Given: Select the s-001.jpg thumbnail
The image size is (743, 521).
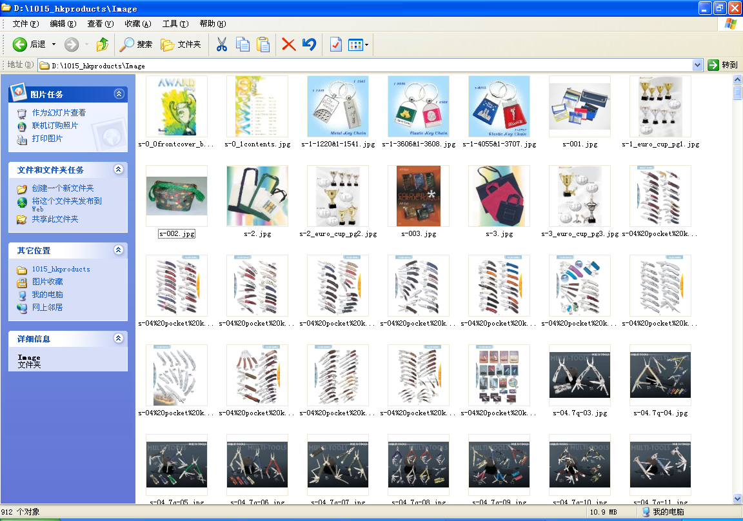Looking at the screenshot, I should point(579,106).
